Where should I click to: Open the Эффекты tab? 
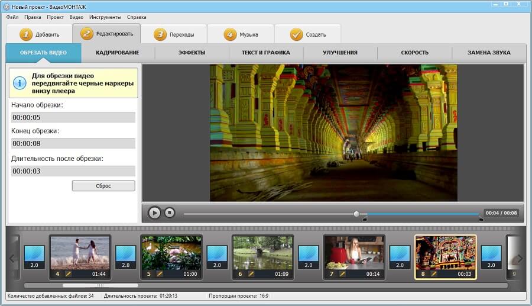click(x=192, y=53)
